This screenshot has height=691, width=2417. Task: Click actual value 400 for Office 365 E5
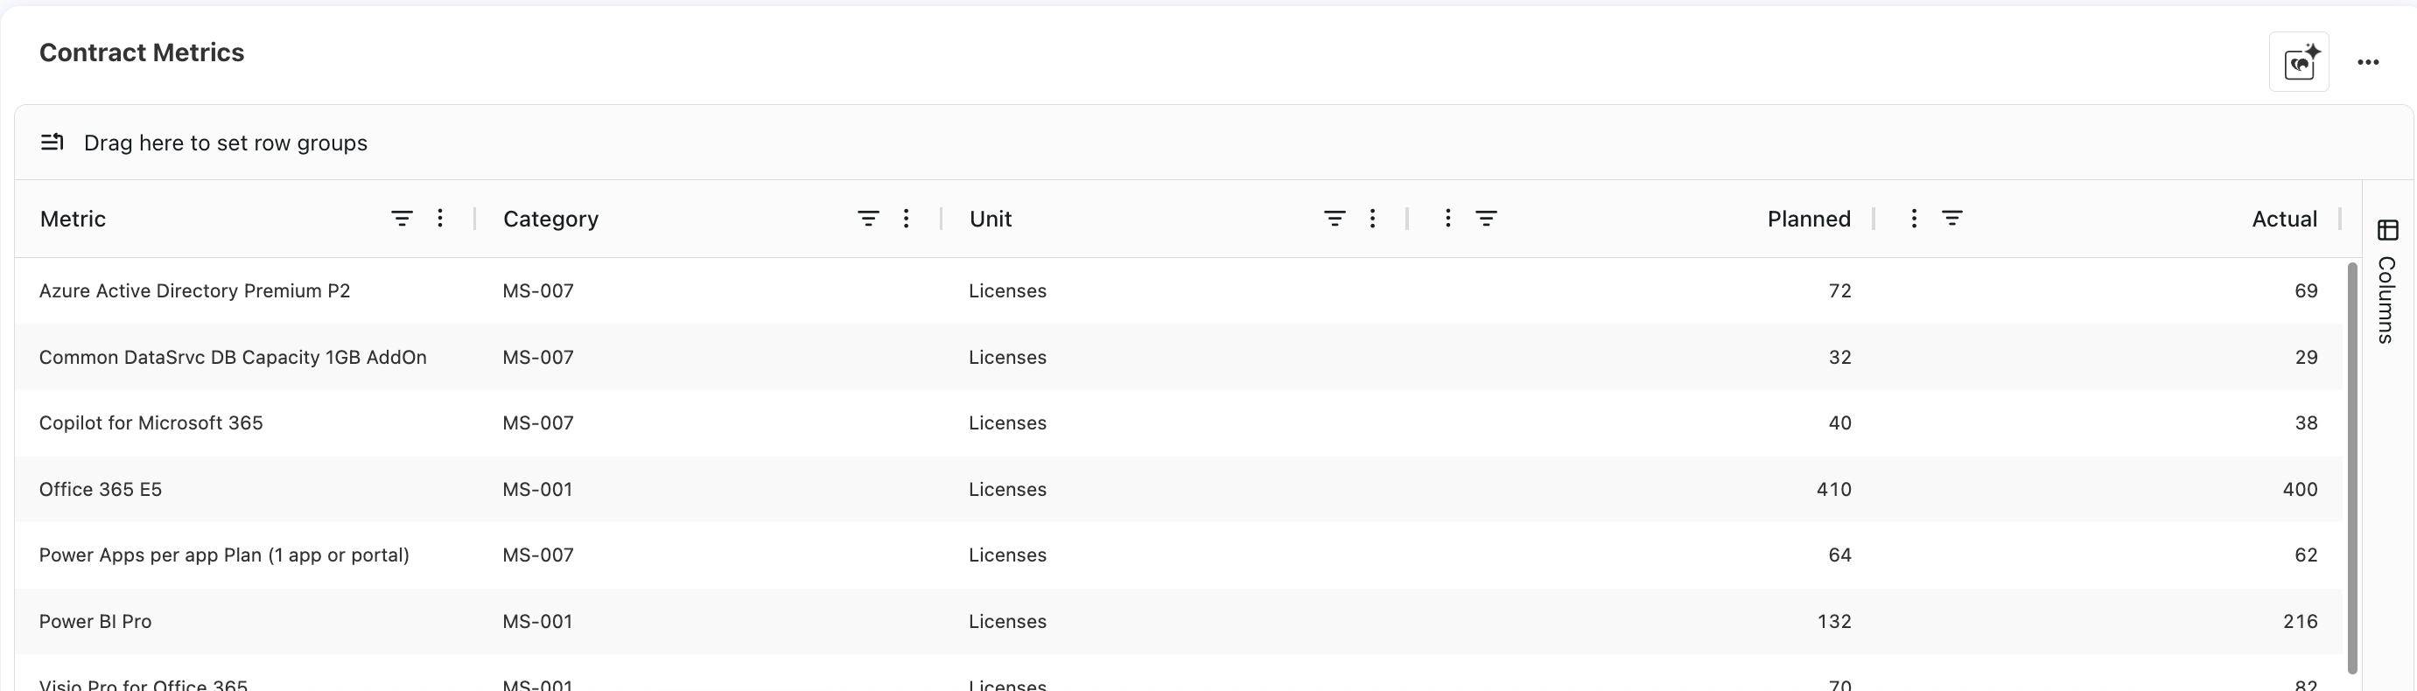tap(2301, 490)
